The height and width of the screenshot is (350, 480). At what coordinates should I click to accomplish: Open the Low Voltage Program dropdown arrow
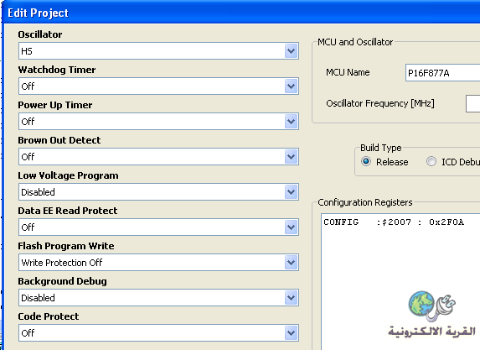point(292,192)
